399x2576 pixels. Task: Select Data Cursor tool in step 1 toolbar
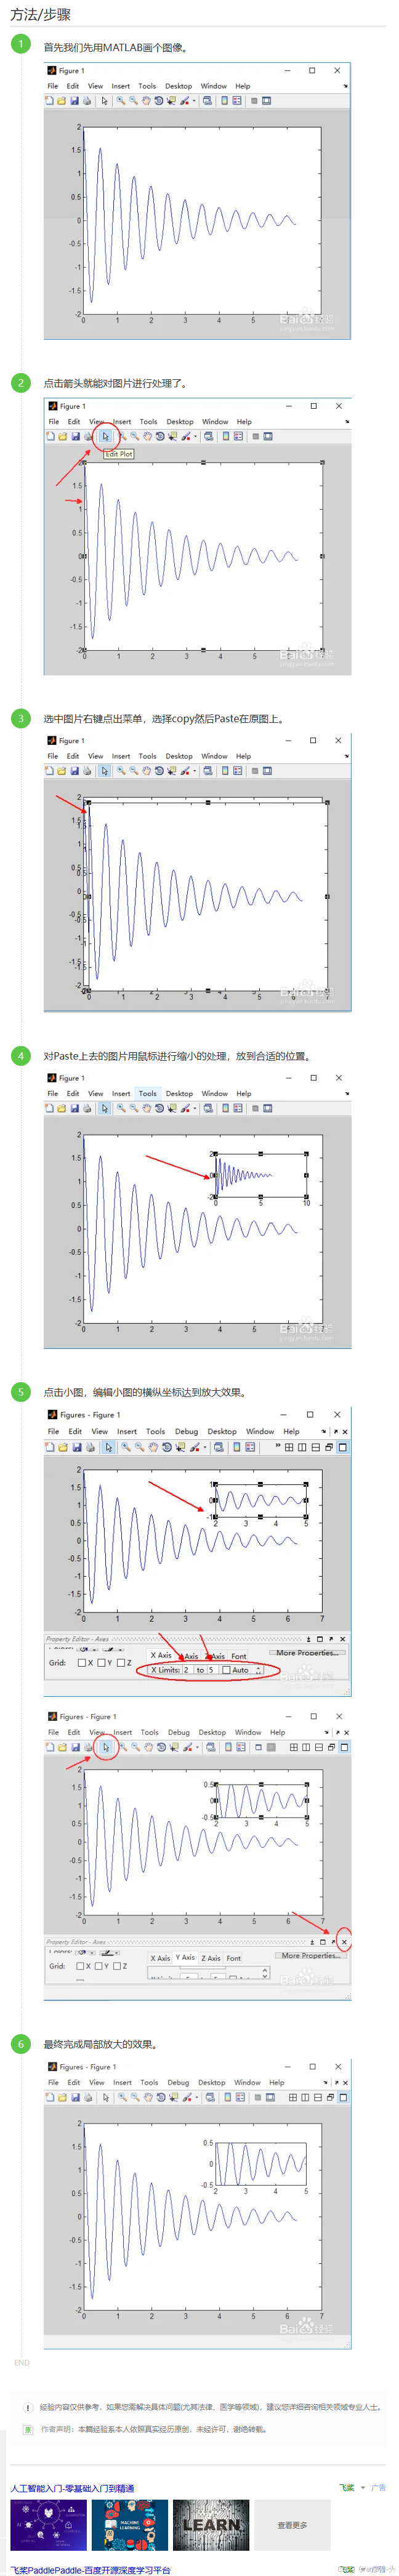(171, 101)
